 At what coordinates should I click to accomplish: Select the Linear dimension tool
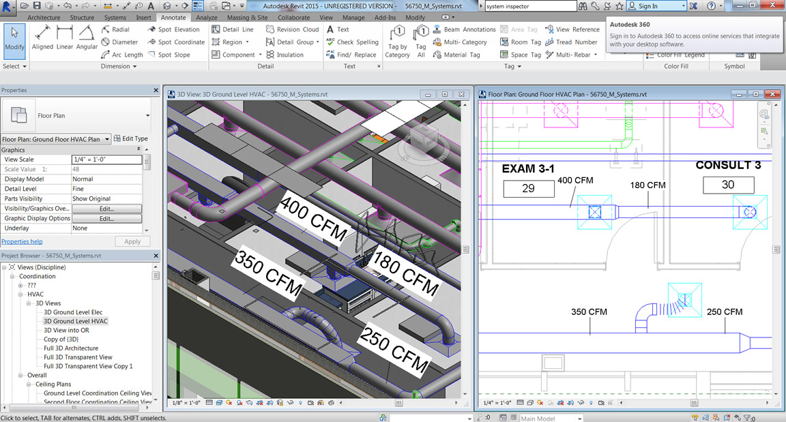click(65, 37)
